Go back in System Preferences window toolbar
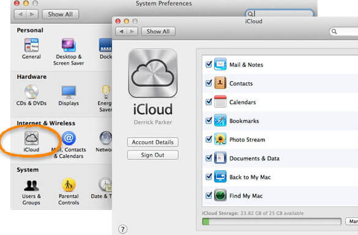 (x=20, y=14)
